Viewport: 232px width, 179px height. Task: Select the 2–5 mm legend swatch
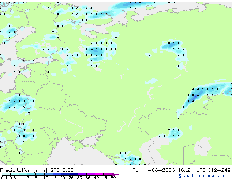tap(31, 174)
